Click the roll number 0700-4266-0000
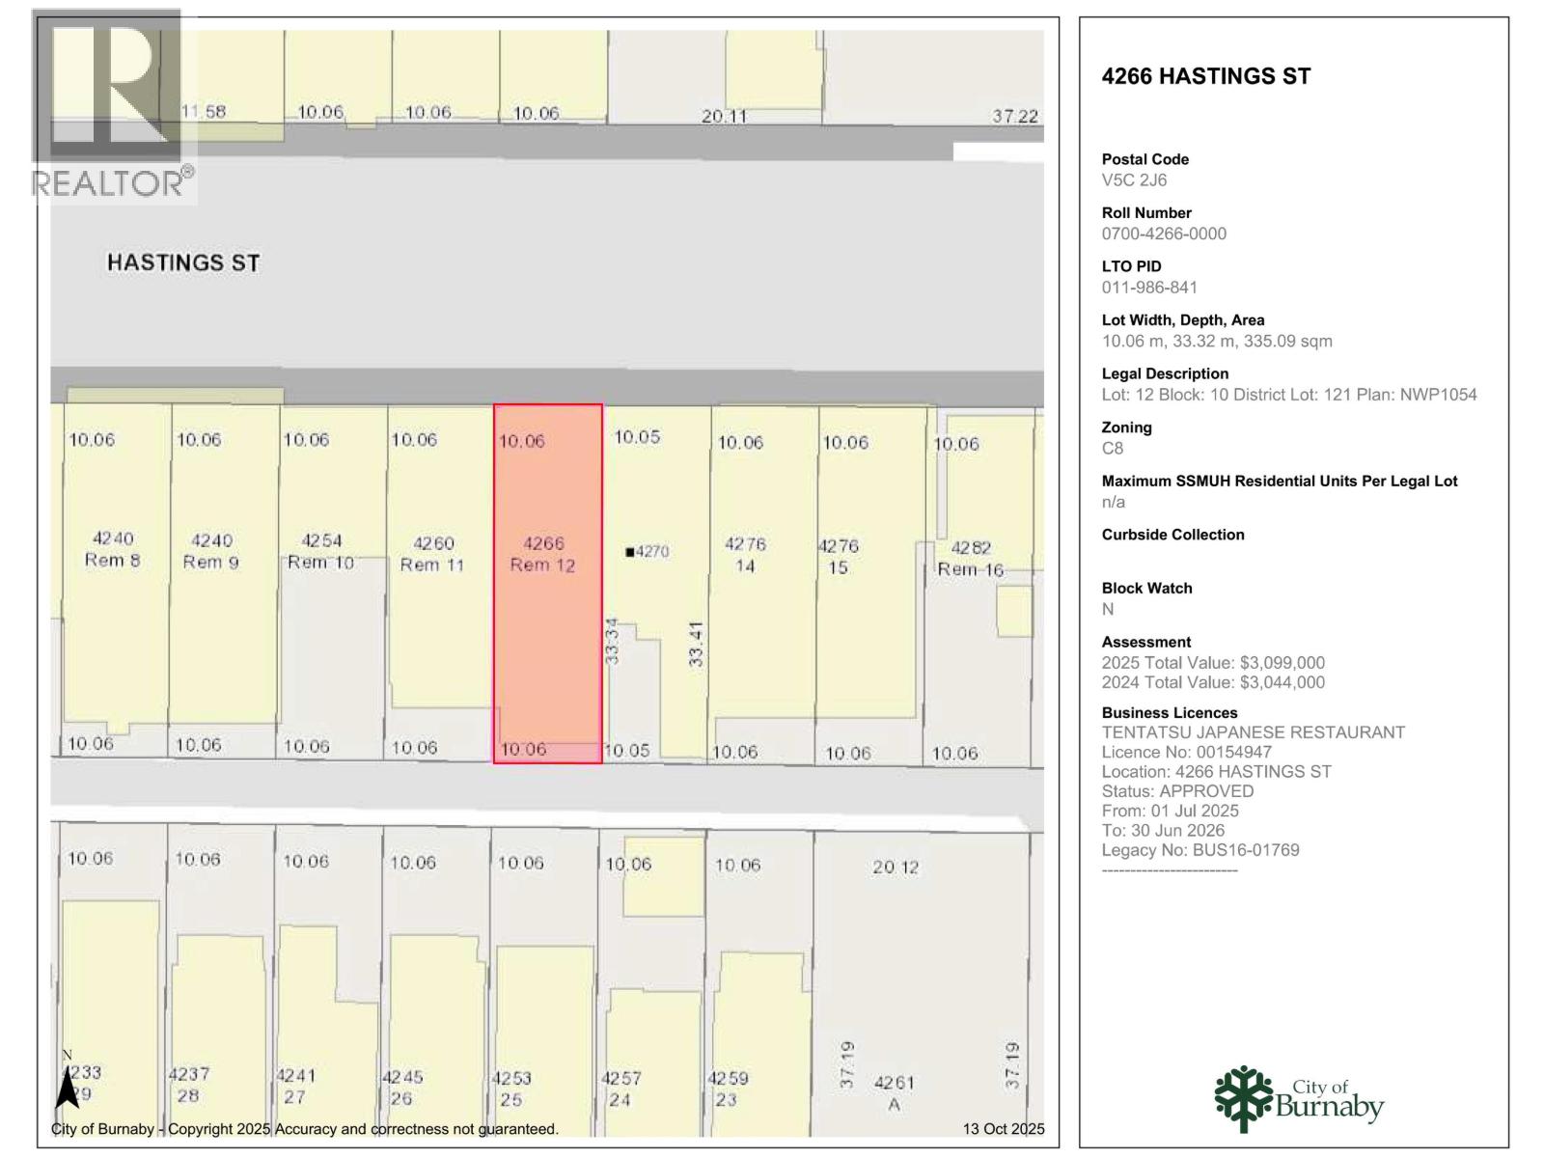 1164,234
